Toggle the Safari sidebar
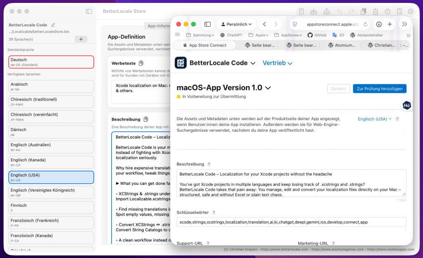This screenshot has height=258, width=423. 207,24
